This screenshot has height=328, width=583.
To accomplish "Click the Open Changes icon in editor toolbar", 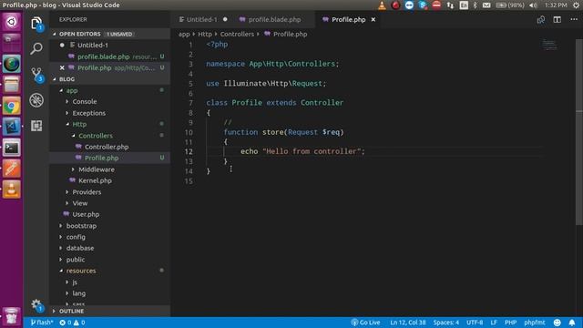I will point(540,20).
